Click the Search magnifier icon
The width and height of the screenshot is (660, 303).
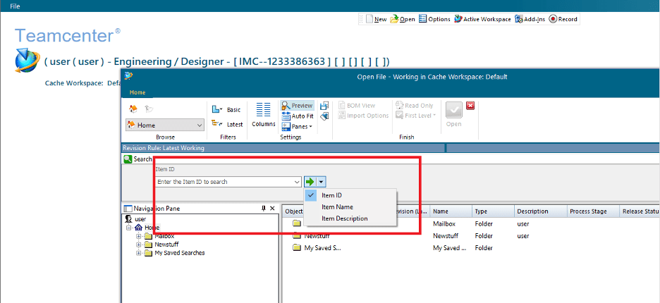(x=128, y=159)
